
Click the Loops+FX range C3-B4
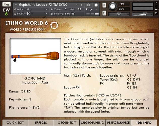click(x=132, y=87)
